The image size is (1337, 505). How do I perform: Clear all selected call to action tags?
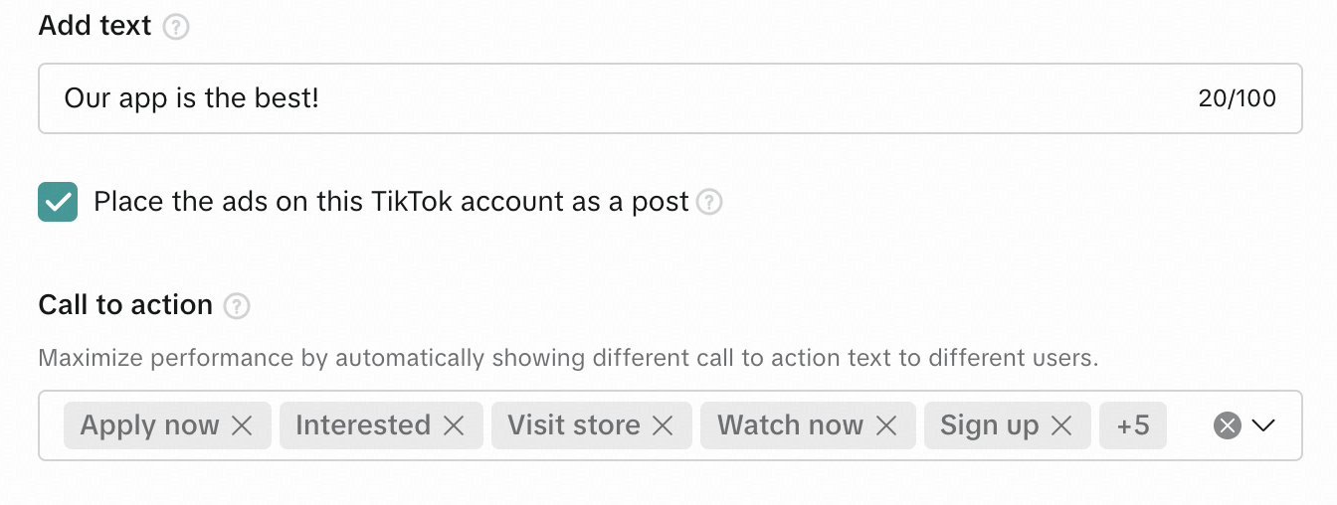point(1228,425)
